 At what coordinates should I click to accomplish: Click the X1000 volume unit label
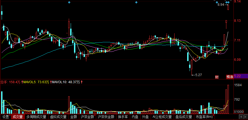tap(239, 112)
